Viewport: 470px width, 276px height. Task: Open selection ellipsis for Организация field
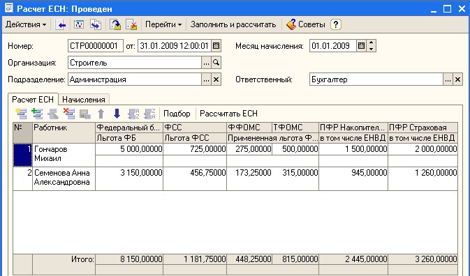(206, 63)
